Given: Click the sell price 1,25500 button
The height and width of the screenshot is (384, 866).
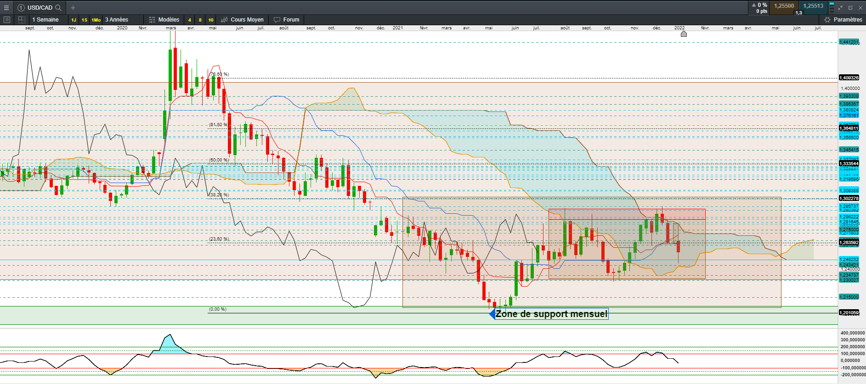Looking at the screenshot, I should (784, 6).
